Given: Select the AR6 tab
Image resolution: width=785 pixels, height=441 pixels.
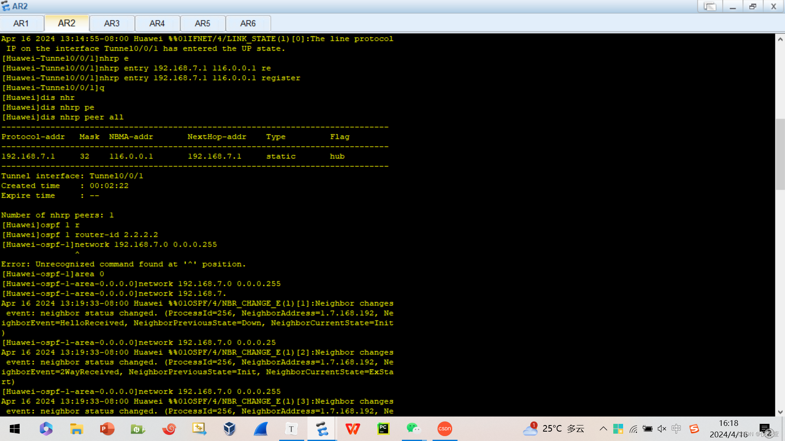Looking at the screenshot, I should [248, 23].
